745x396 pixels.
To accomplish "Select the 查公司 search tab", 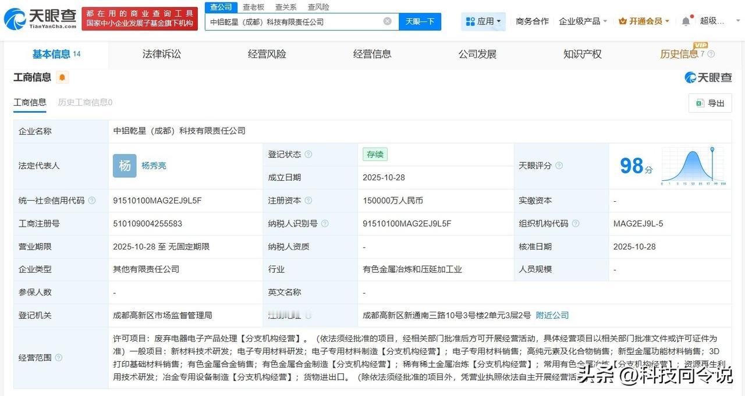I will 221,7.
